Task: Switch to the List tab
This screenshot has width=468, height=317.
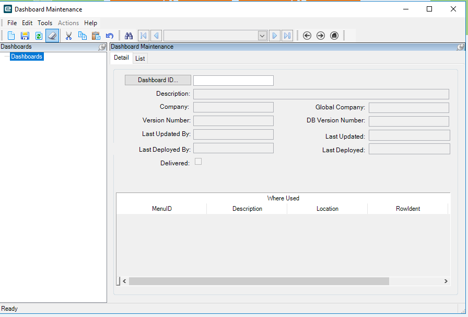Action: tap(140, 58)
